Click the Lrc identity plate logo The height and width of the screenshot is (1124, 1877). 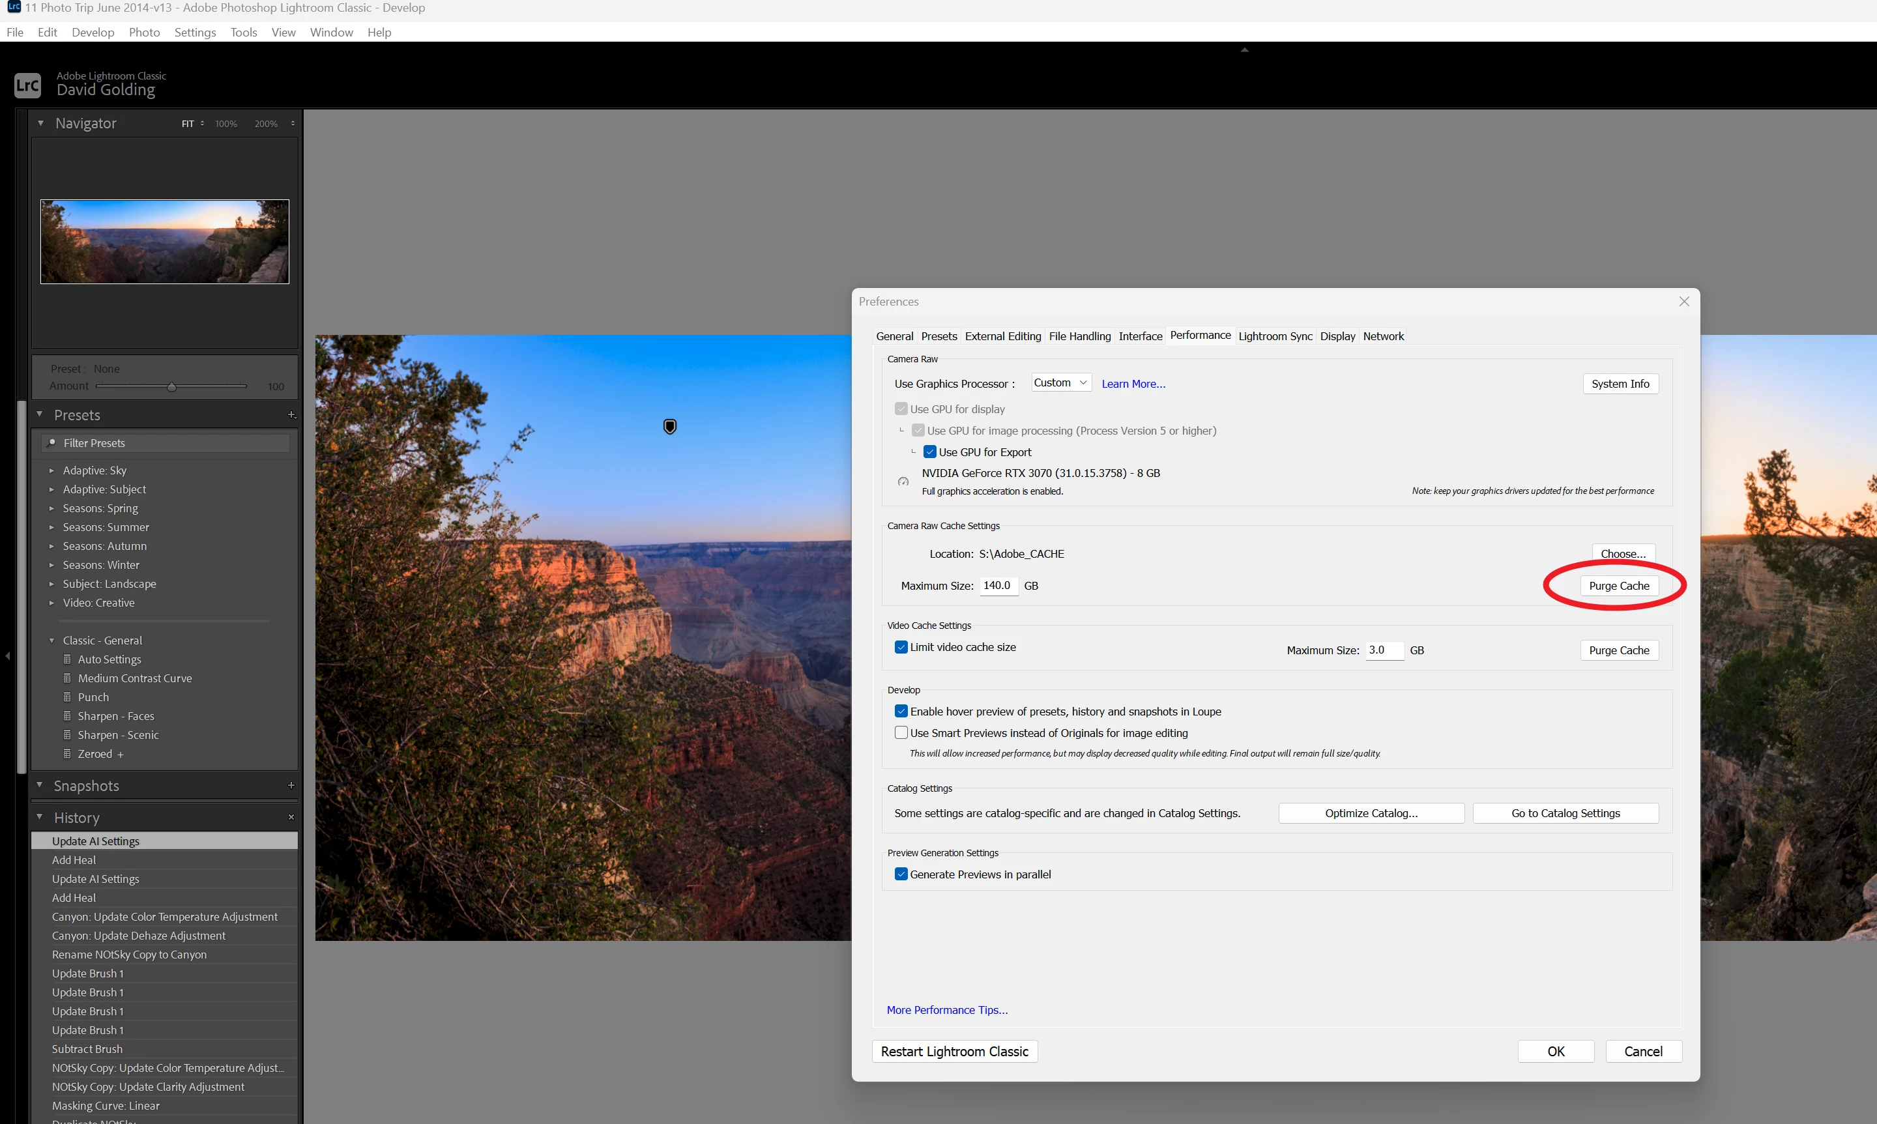point(27,85)
